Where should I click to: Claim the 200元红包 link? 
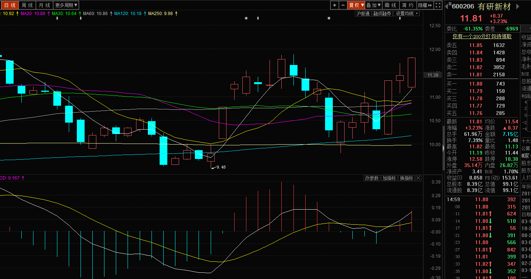tap(482, 36)
